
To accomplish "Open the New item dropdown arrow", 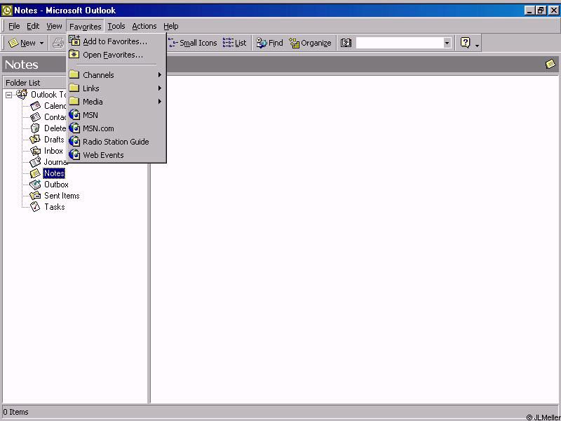I will click(x=41, y=44).
